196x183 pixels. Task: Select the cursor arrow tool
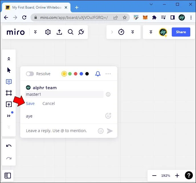(x=9, y=70)
